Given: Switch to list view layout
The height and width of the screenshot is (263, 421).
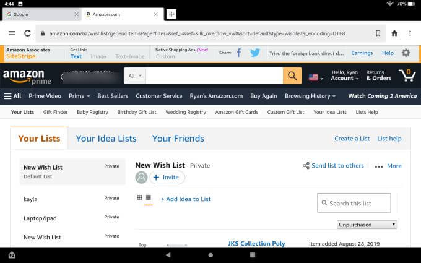Looking at the screenshot, I should (x=149, y=198).
